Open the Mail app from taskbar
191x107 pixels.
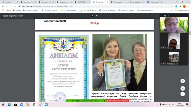click(x=22, y=105)
